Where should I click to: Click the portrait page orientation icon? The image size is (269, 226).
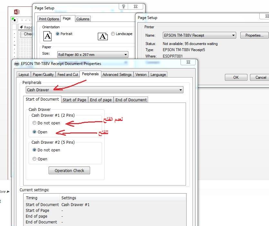point(47,36)
